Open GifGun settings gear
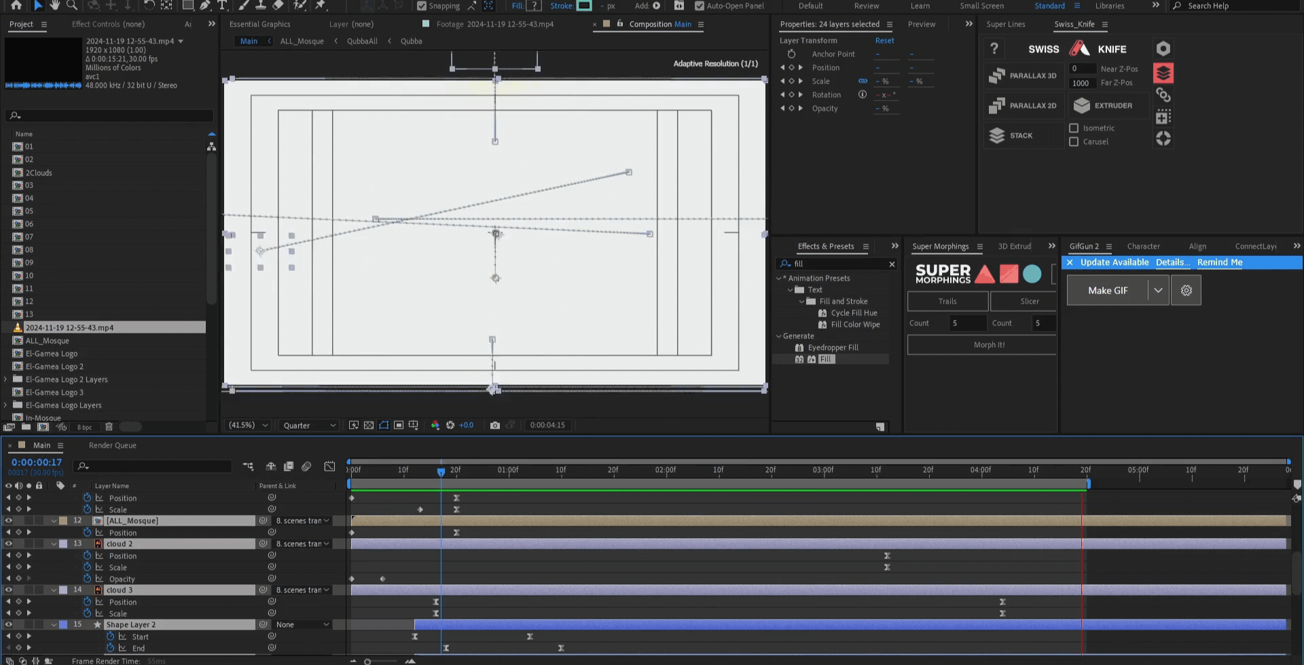 1187,290
